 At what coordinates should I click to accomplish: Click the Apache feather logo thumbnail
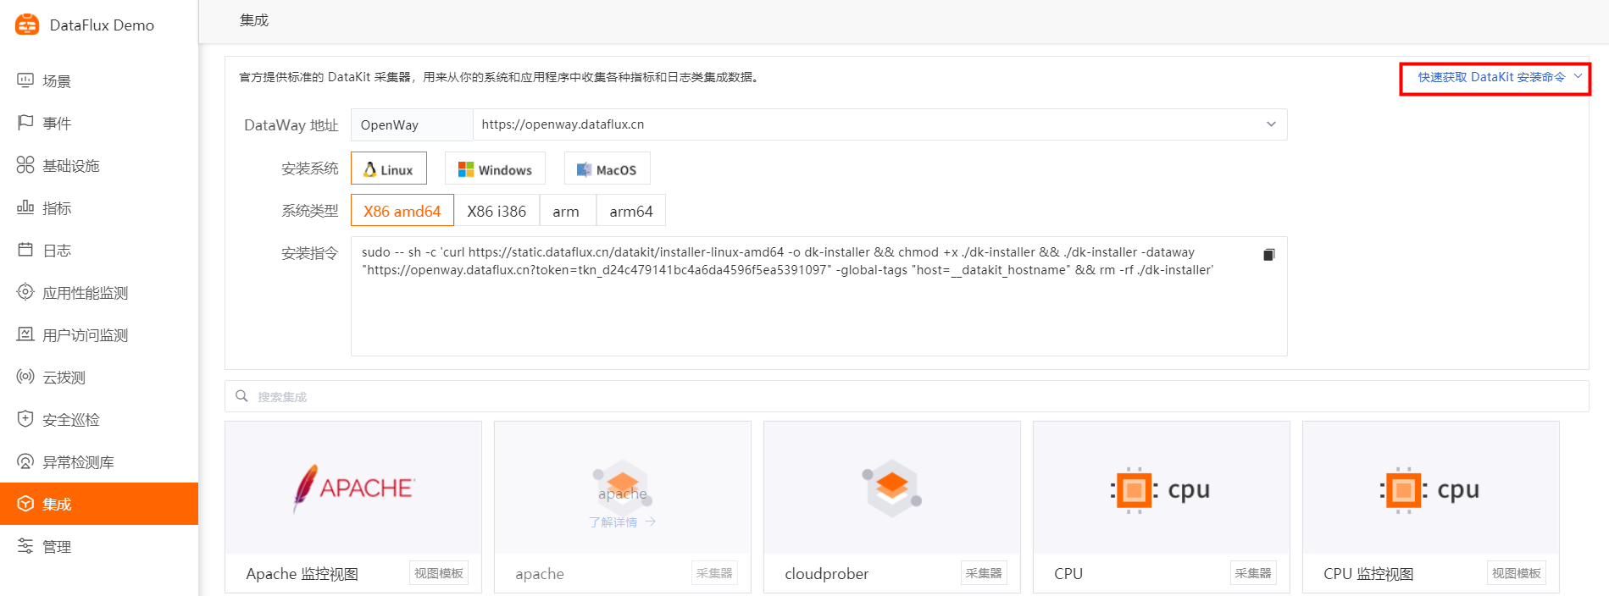click(353, 488)
